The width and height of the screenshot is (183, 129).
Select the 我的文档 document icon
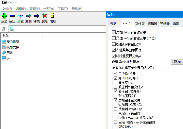tap(4, 47)
